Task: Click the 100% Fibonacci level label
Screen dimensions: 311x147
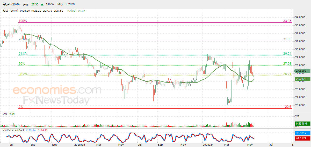Action: click(x=23, y=21)
